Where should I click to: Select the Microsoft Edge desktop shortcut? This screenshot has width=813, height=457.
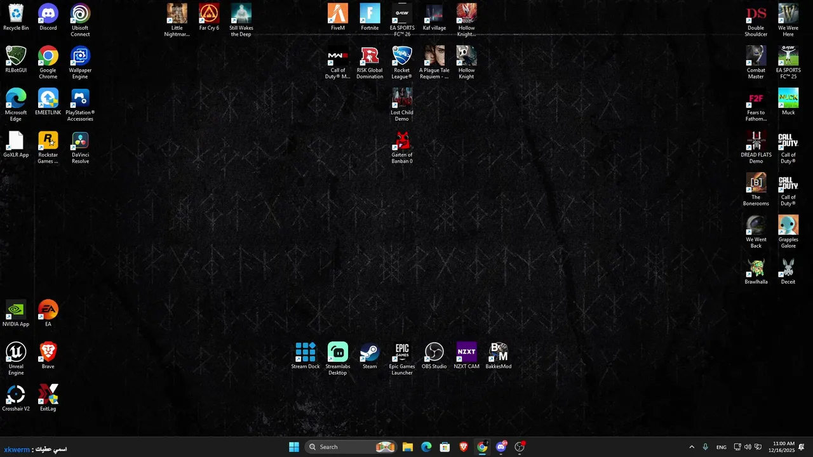click(x=16, y=105)
